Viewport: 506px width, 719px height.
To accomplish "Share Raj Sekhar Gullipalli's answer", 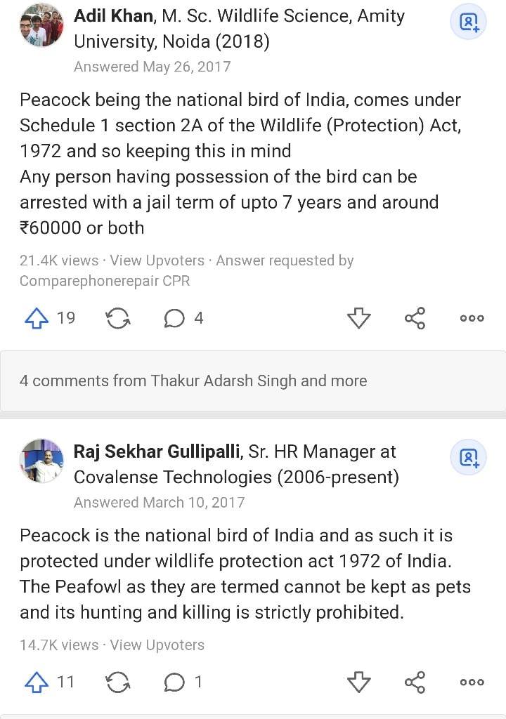I will click(415, 682).
